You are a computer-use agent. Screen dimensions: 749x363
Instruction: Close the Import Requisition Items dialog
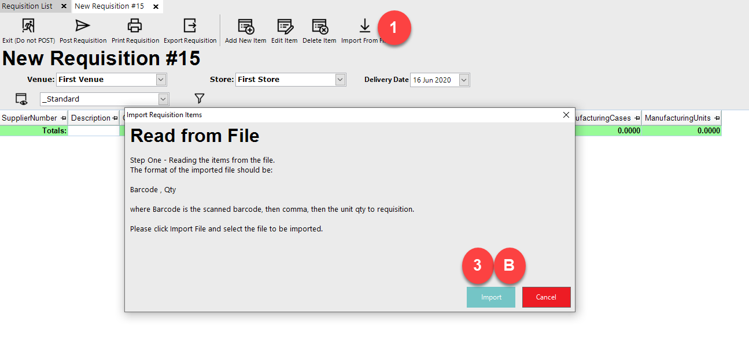[566, 115]
